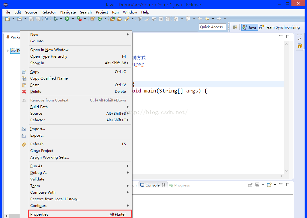The image size is (307, 218).
Task: Open the Back history dropdown arrow
Action: click(213, 19)
